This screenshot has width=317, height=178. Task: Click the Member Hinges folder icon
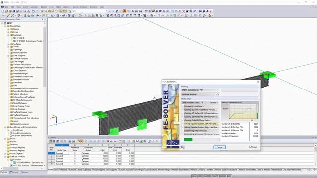[11, 74]
